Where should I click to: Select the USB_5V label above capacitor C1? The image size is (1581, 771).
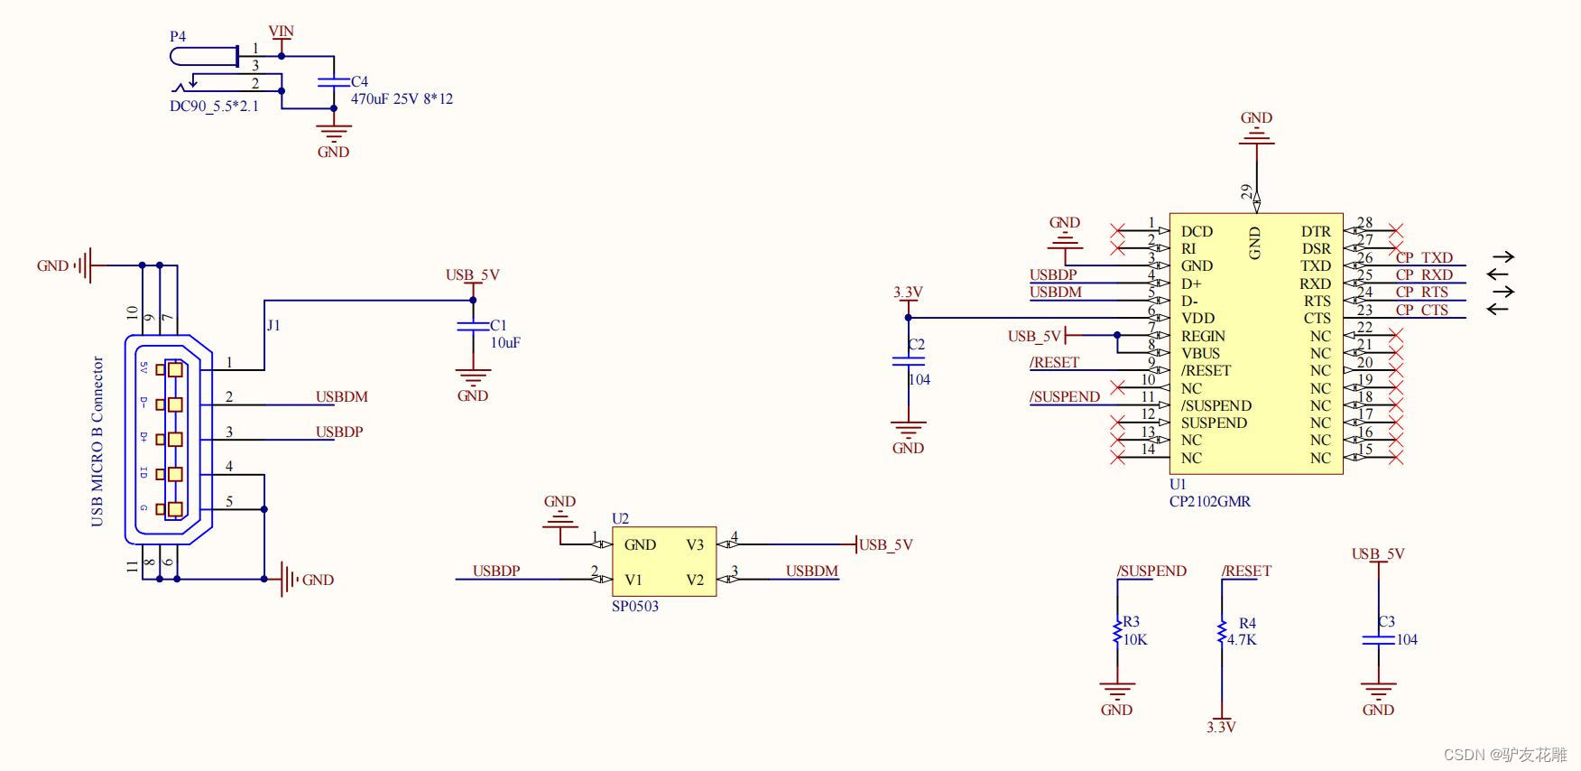(472, 274)
